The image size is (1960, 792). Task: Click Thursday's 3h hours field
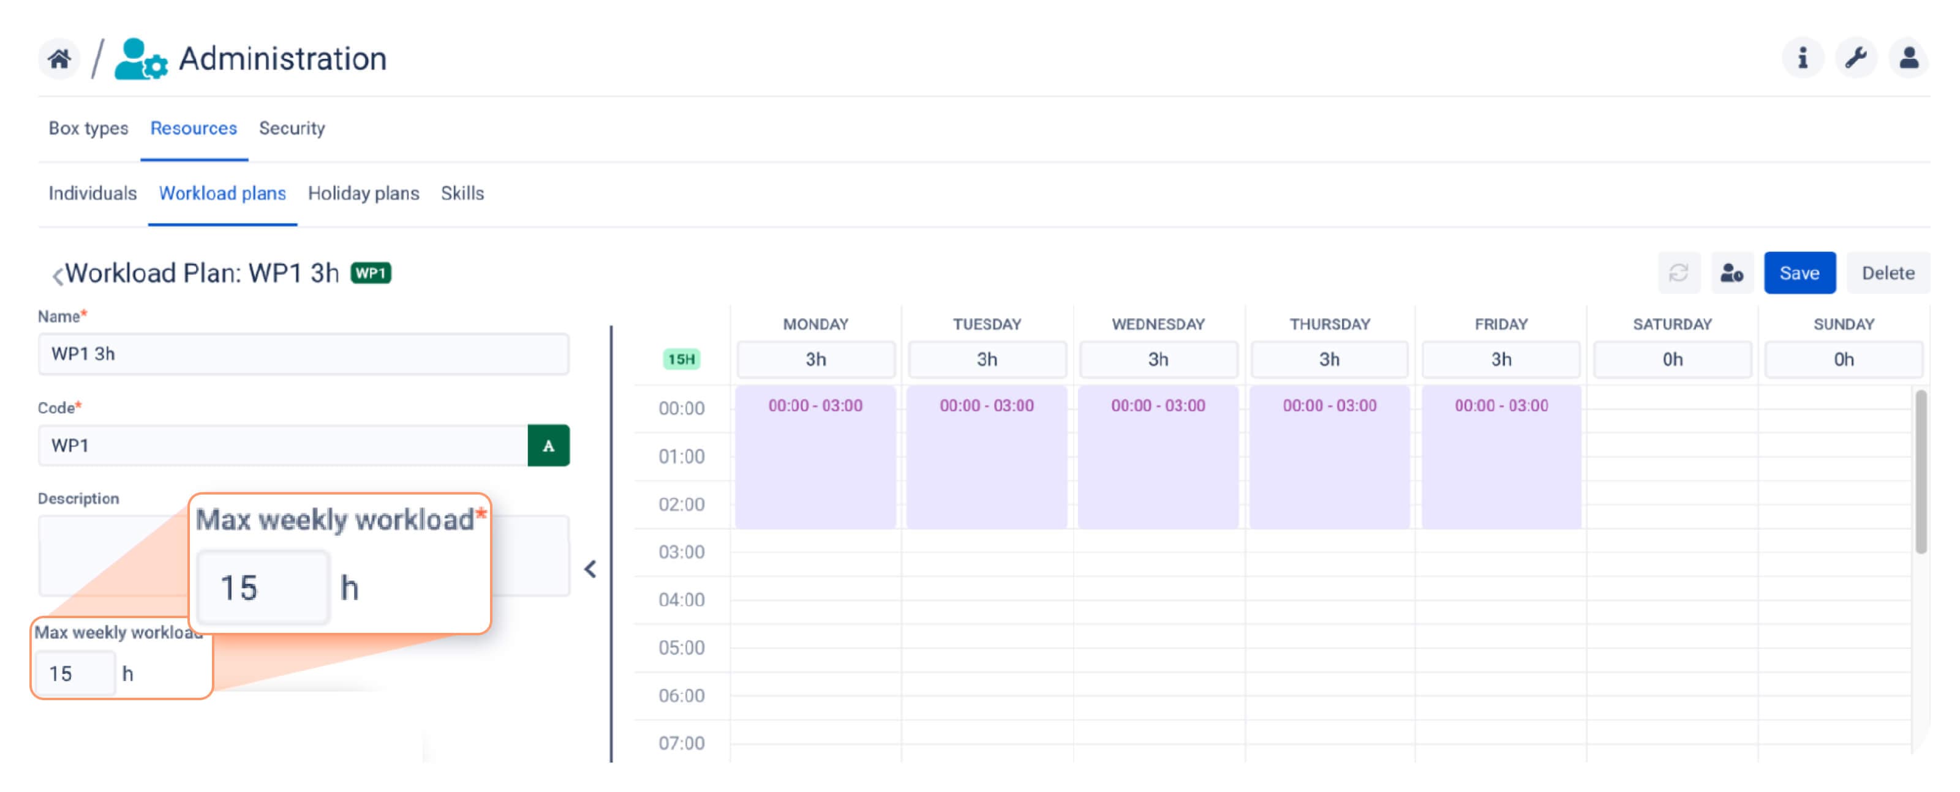[1329, 359]
